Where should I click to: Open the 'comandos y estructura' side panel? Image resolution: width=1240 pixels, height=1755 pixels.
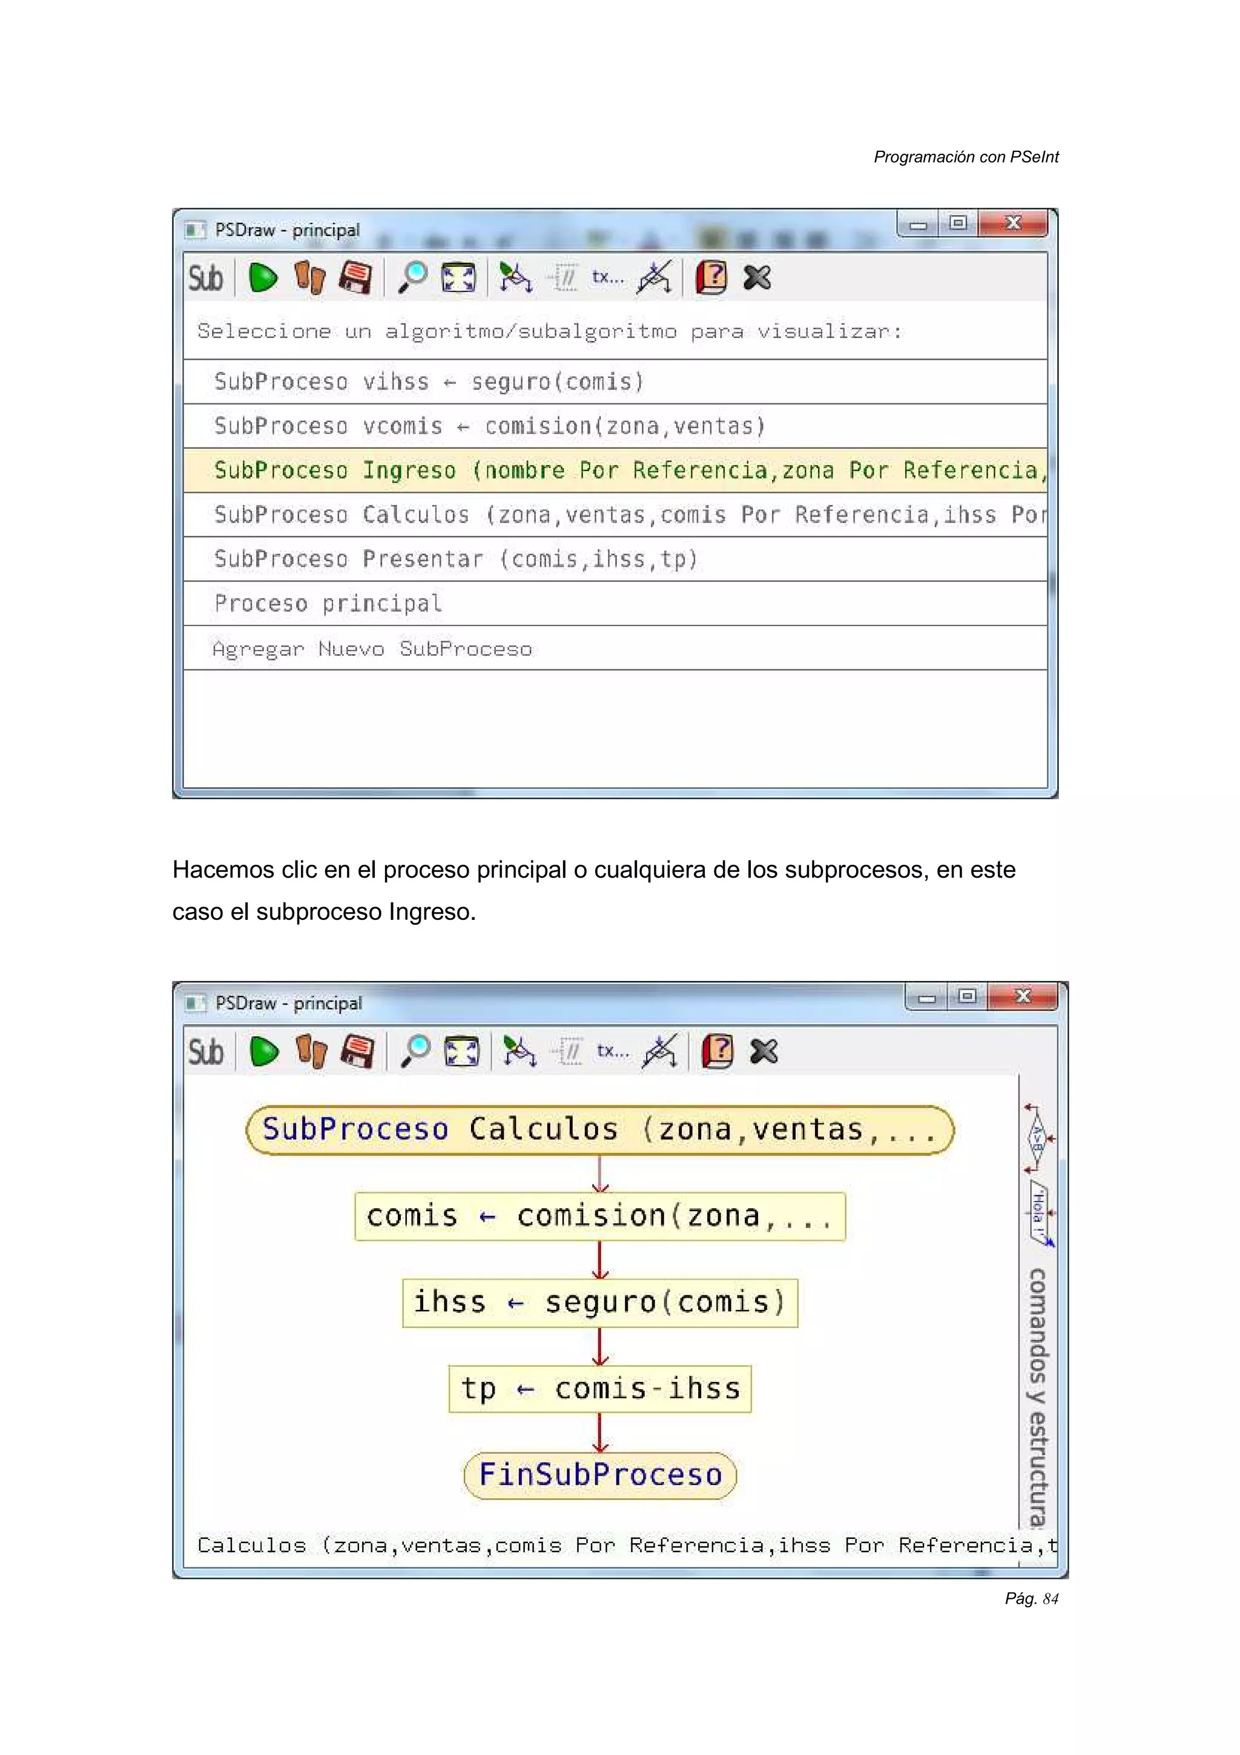(x=1038, y=1398)
